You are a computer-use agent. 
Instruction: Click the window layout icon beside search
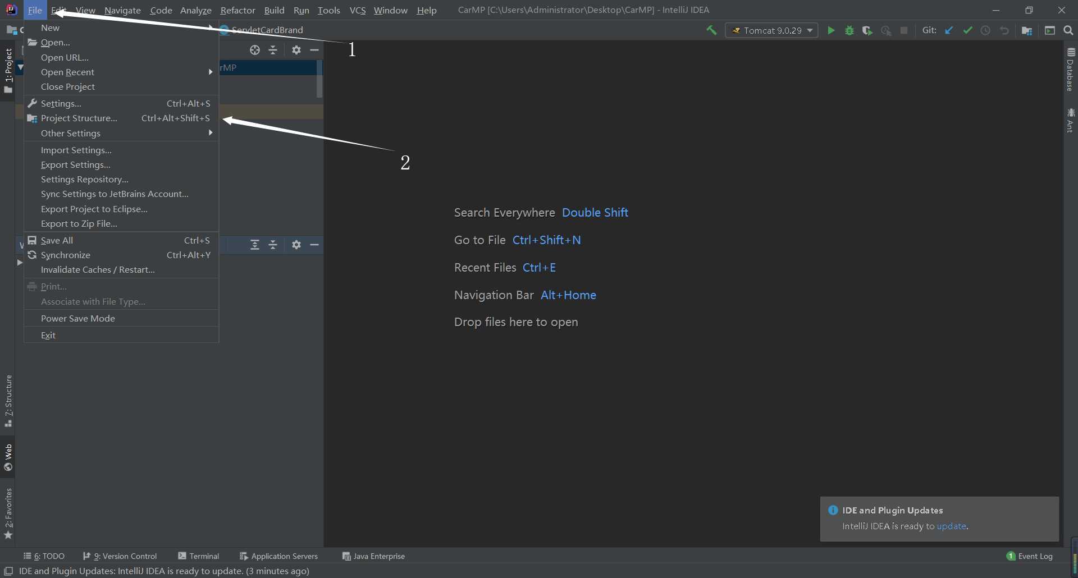(x=1050, y=30)
